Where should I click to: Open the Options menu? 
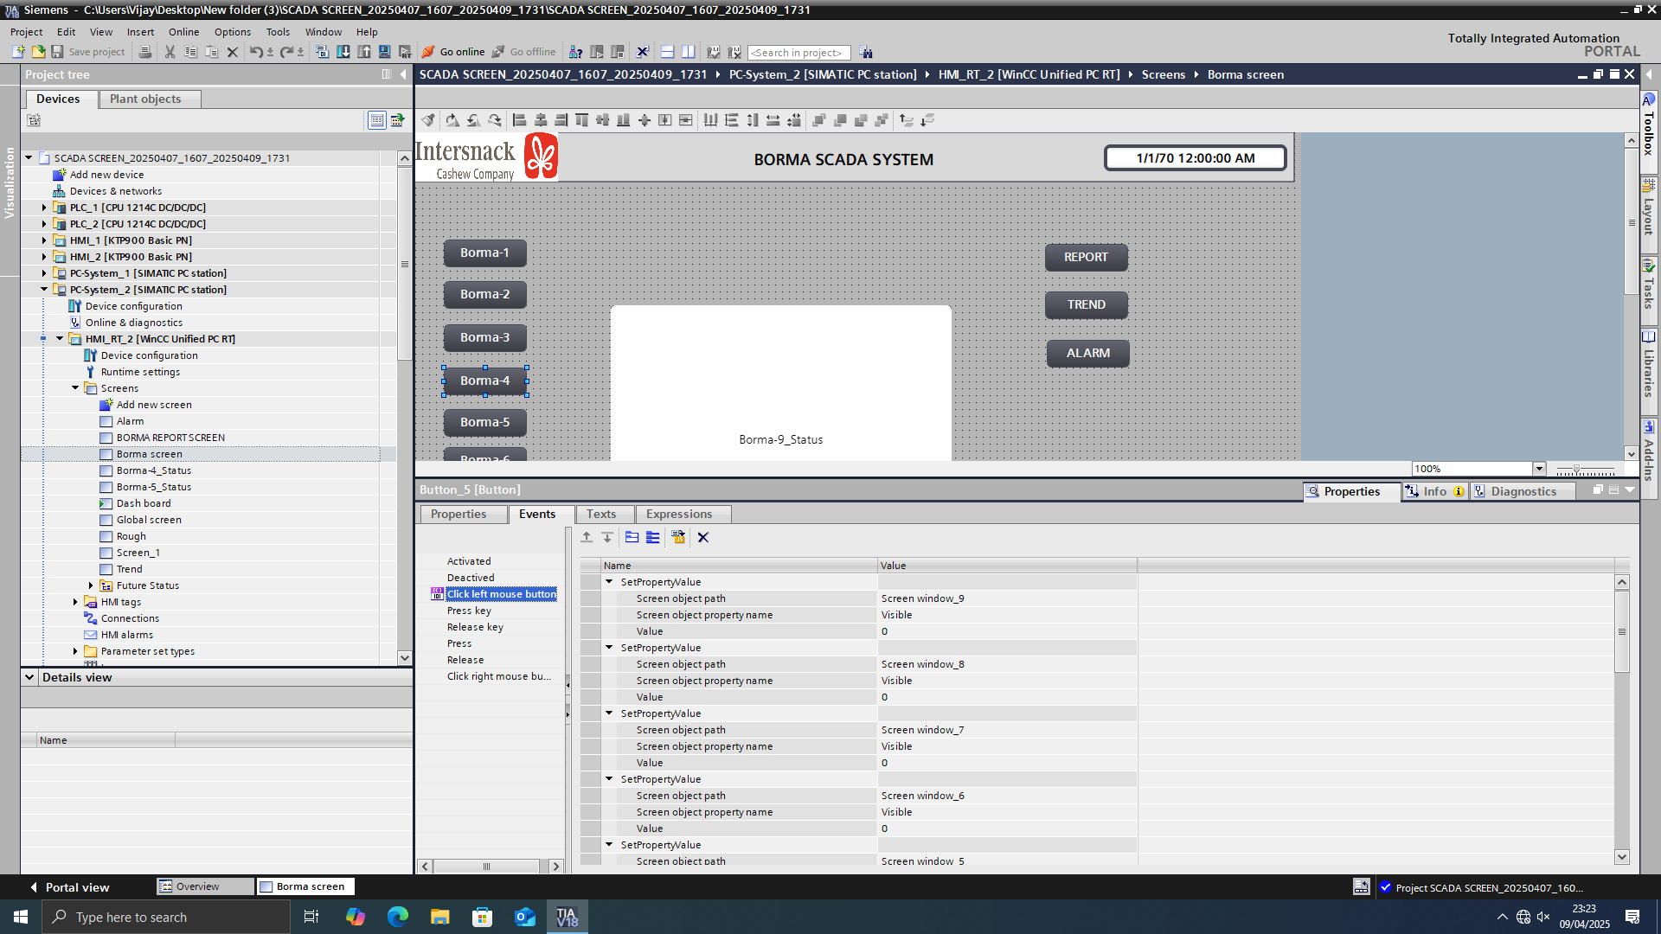coord(232,32)
